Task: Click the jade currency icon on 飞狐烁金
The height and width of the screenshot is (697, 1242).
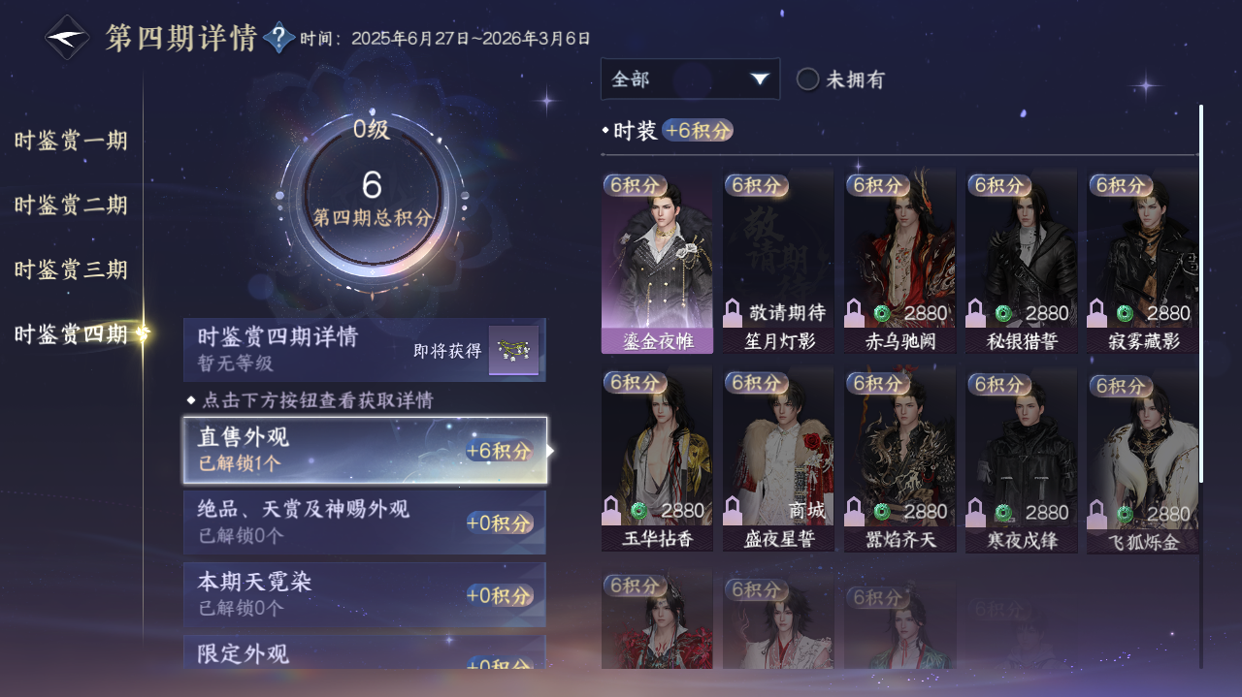Action: [1125, 513]
